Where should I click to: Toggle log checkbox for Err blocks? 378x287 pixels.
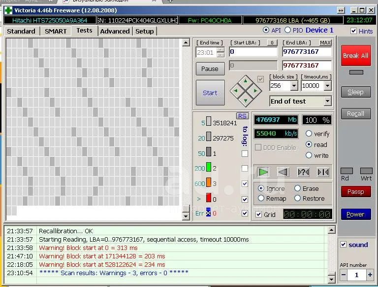click(x=245, y=214)
